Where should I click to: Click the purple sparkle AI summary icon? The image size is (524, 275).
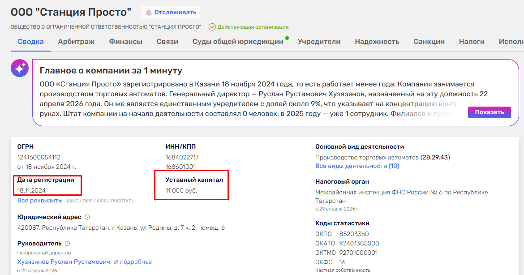tap(20, 68)
